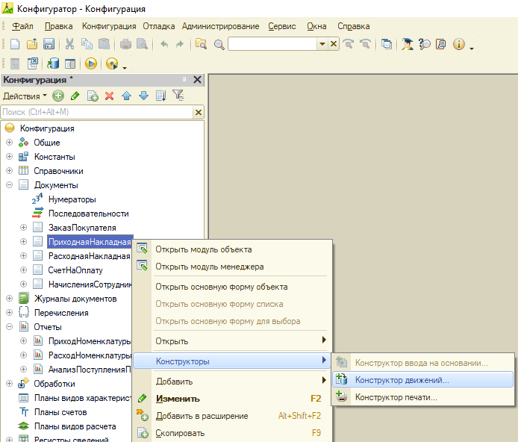
Task: Expand the ЗаказПокупателя document node
Action: (23, 228)
